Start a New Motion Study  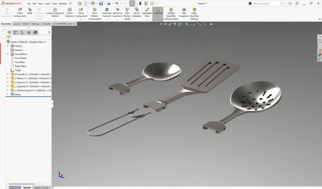tap(127, 14)
